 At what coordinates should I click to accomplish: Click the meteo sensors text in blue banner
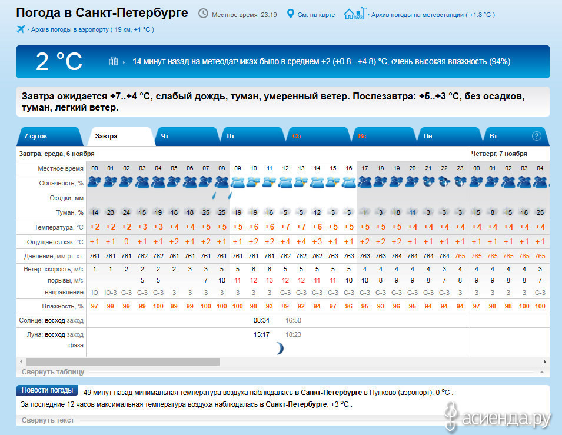pos(322,62)
